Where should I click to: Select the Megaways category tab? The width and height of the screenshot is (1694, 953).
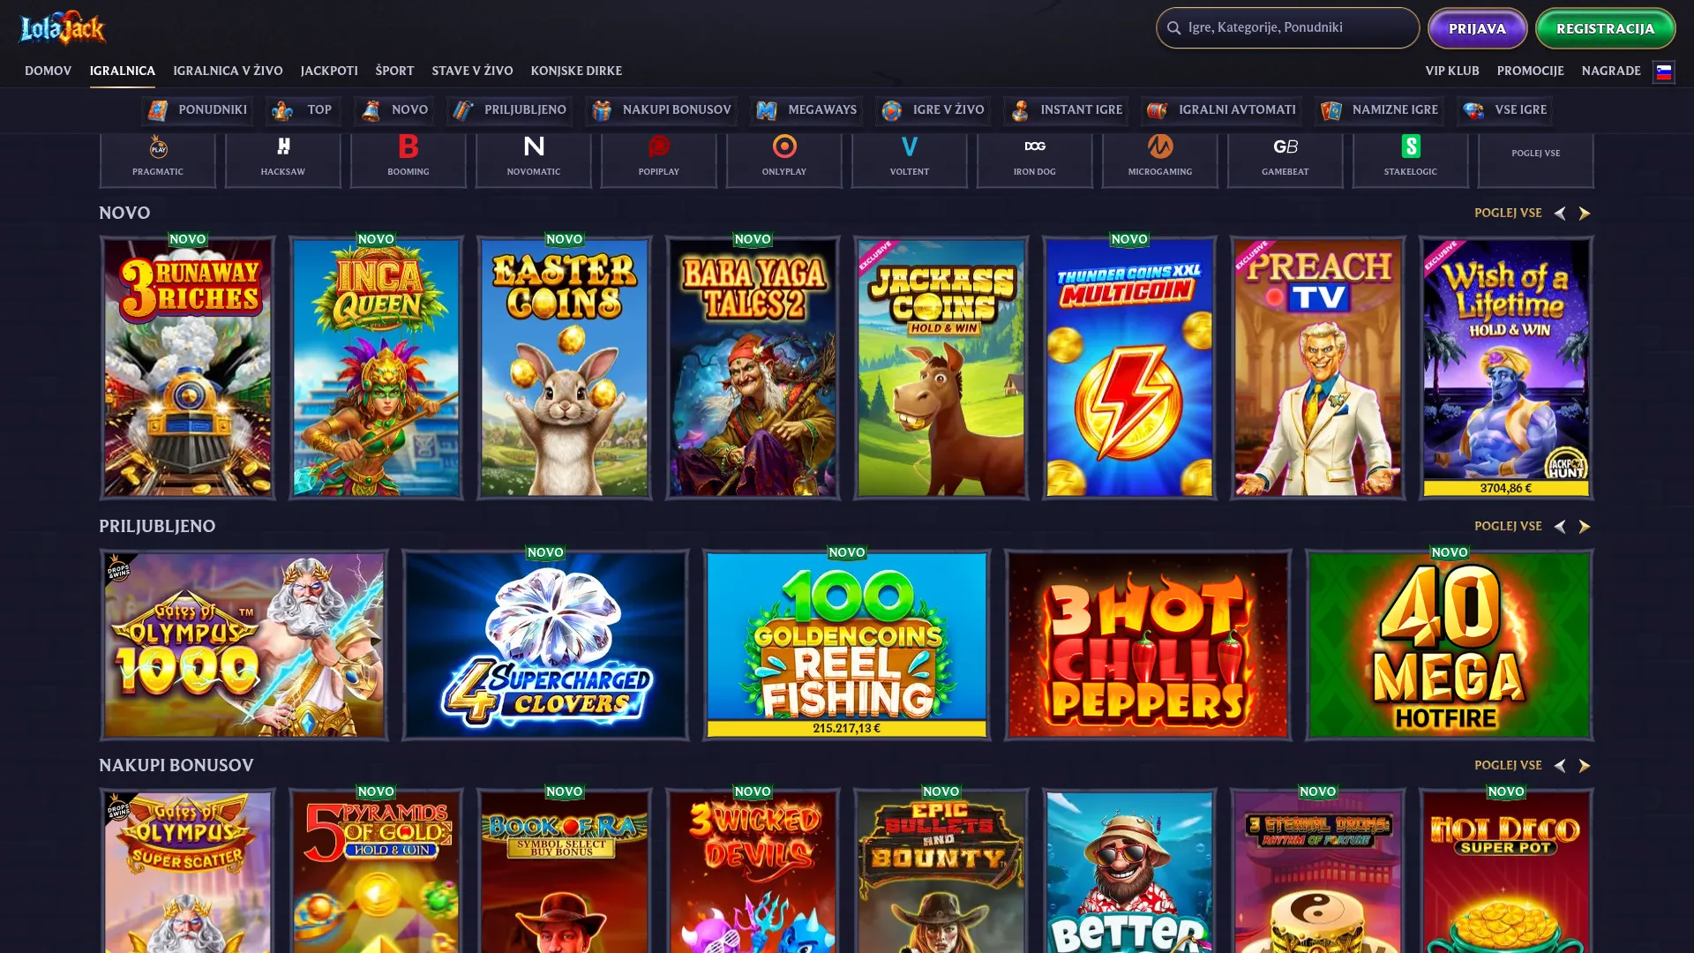(x=806, y=110)
